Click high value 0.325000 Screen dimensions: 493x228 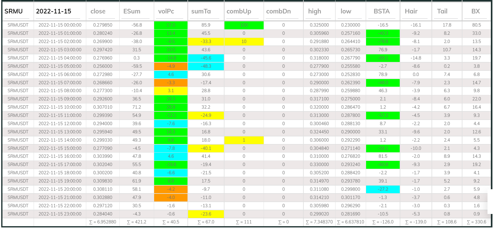pos(319,25)
